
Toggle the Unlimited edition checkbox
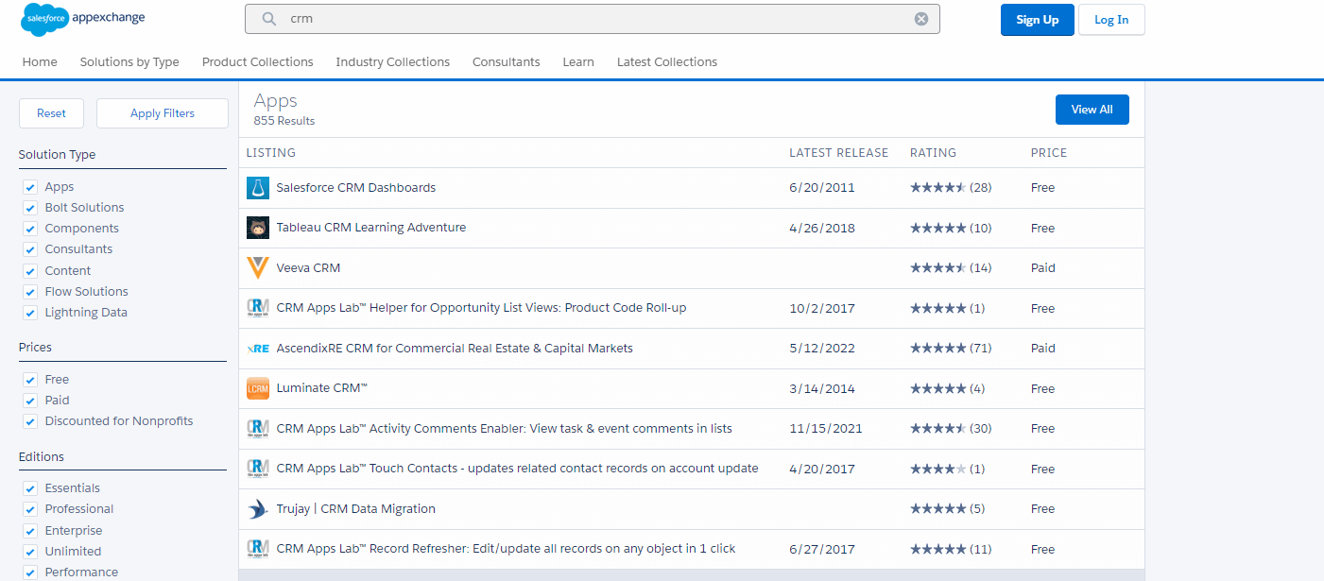pyautogui.click(x=30, y=552)
